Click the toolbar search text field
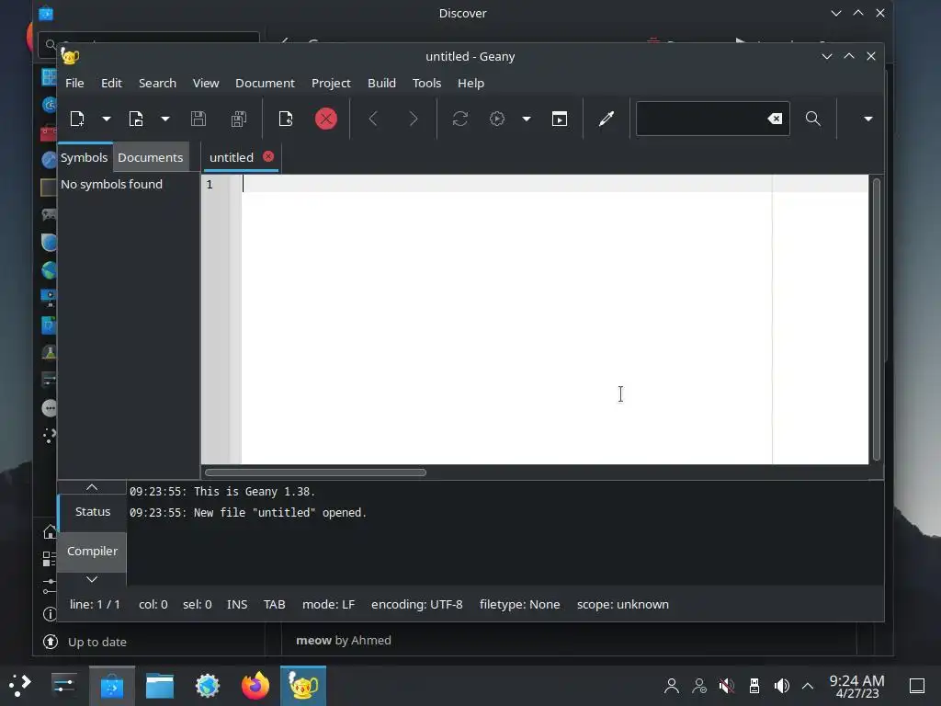 [x=701, y=119]
